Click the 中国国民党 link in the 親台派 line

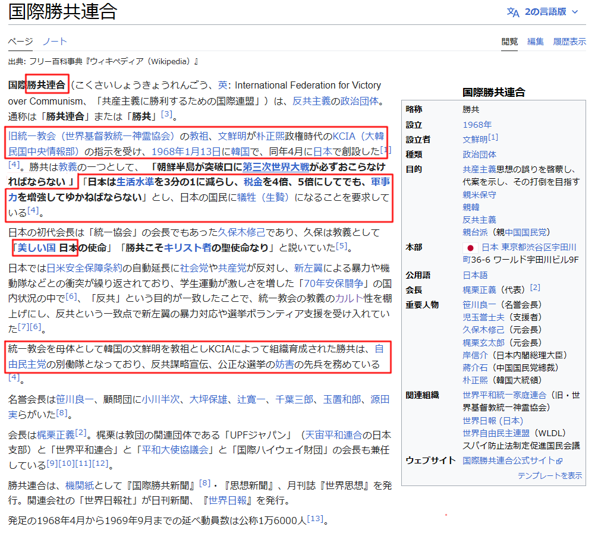[525, 232]
